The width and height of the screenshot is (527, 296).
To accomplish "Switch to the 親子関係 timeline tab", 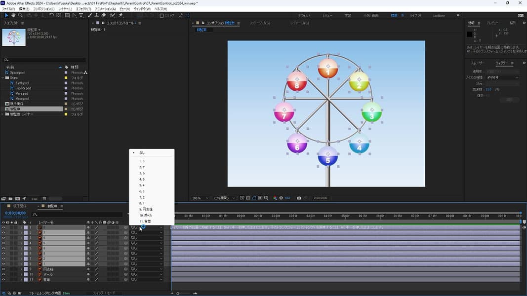I will [x=19, y=206].
